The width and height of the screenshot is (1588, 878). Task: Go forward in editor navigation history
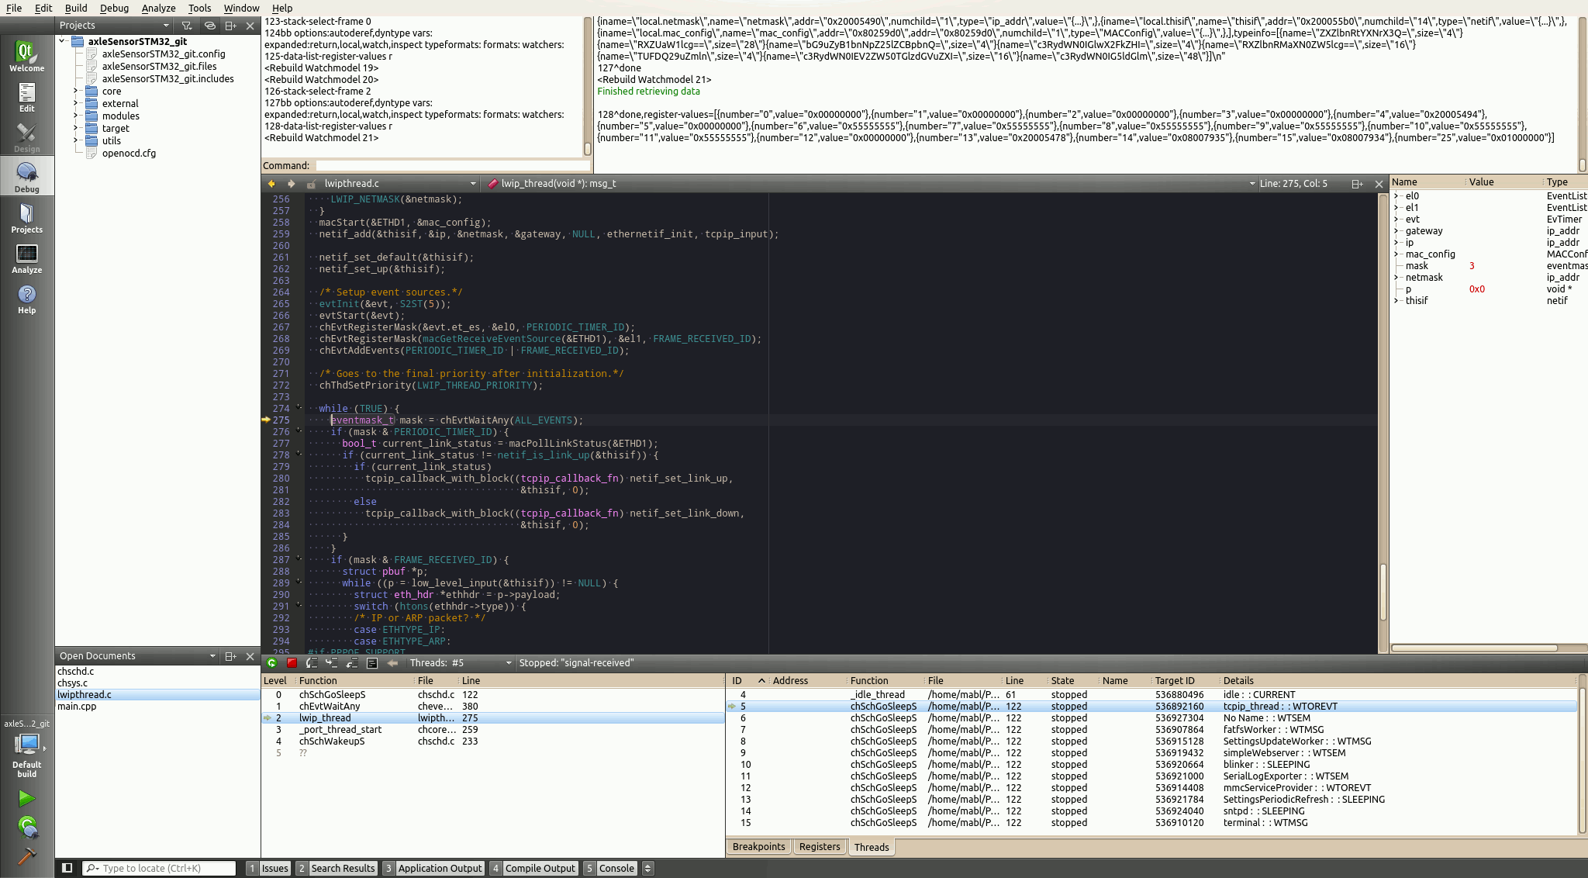[291, 184]
